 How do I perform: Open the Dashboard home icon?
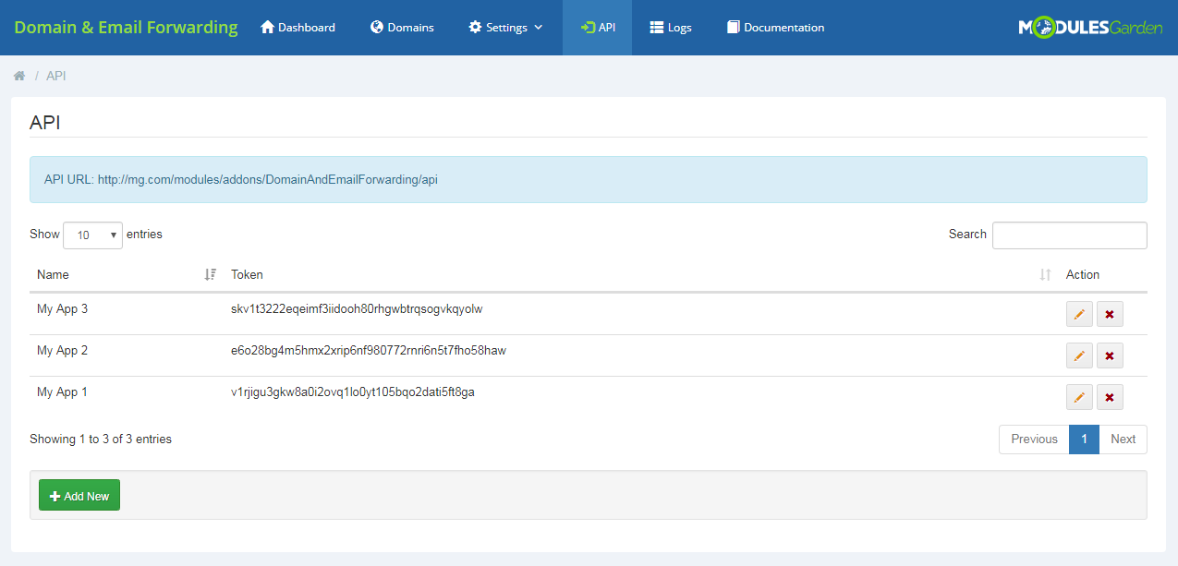point(267,27)
